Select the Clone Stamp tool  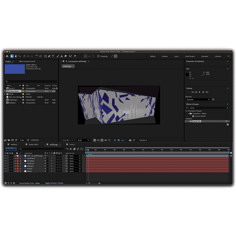(x=61, y=56)
